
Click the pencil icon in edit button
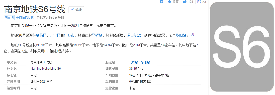point(72,10)
